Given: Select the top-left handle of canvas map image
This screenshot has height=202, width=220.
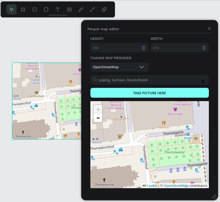Looking at the screenshot, I should tap(12, 63).
